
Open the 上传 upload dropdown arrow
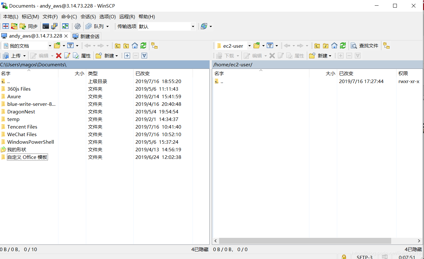pos(24,56)
